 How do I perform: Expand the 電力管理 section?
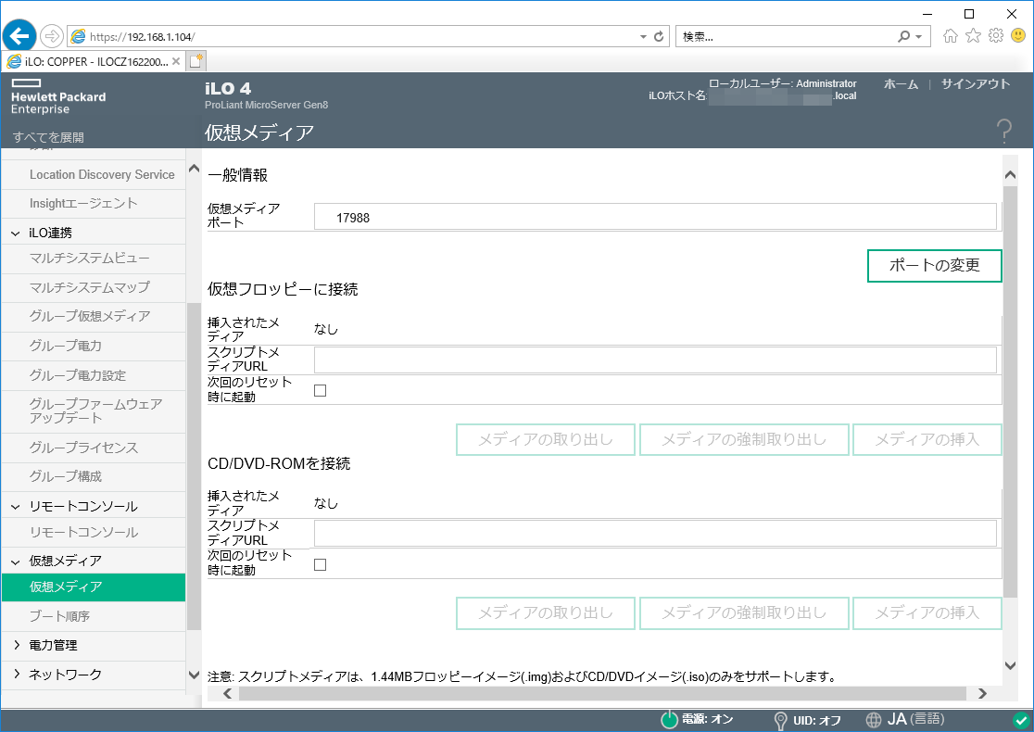pyautogui.click(x=17, y=645)
